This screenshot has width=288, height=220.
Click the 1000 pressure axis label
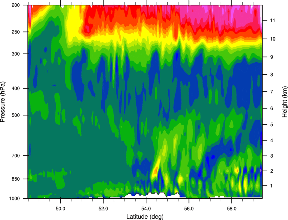(14, 199)
